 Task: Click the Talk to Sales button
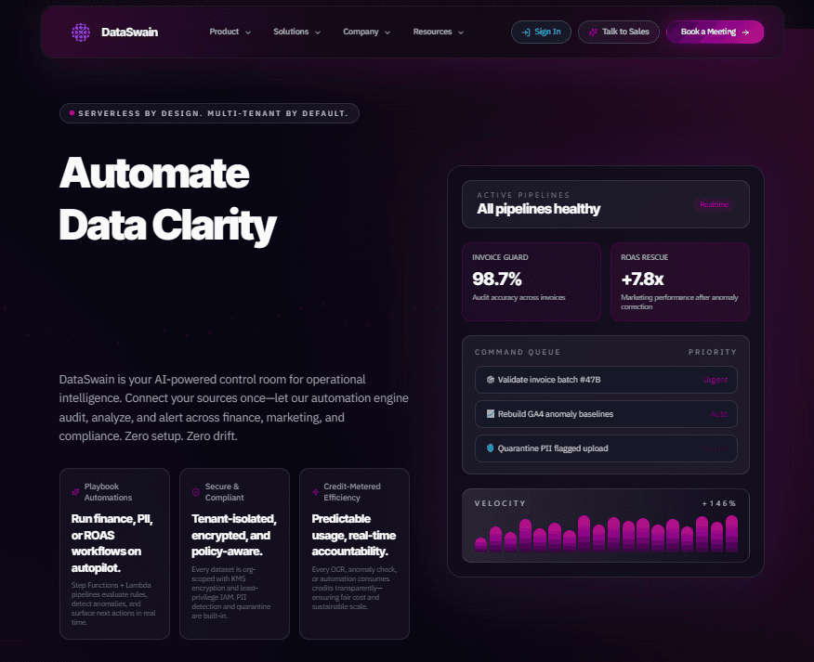coord(619,32)
